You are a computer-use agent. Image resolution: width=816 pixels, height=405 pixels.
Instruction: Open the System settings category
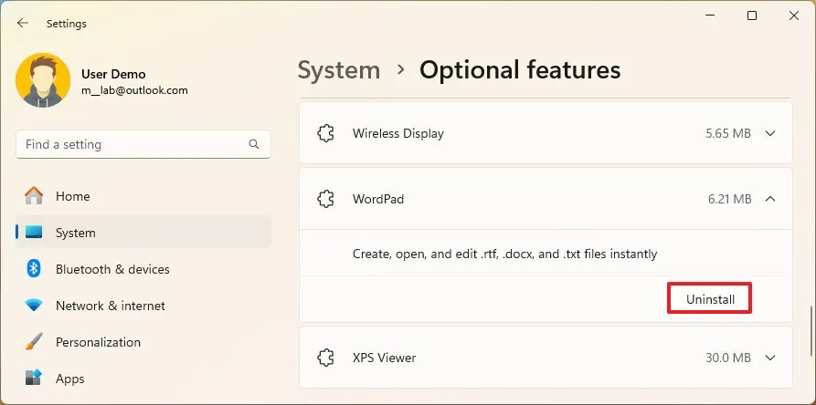(143, 233)
